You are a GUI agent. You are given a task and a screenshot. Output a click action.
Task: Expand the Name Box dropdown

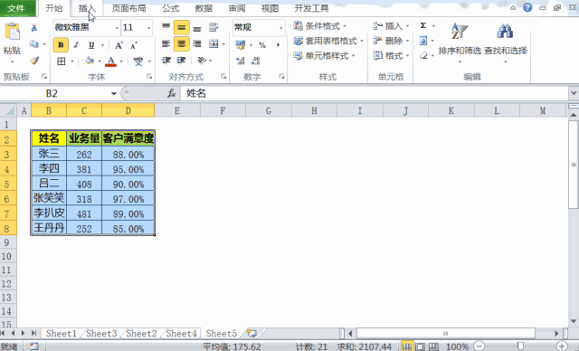point(114,94)
